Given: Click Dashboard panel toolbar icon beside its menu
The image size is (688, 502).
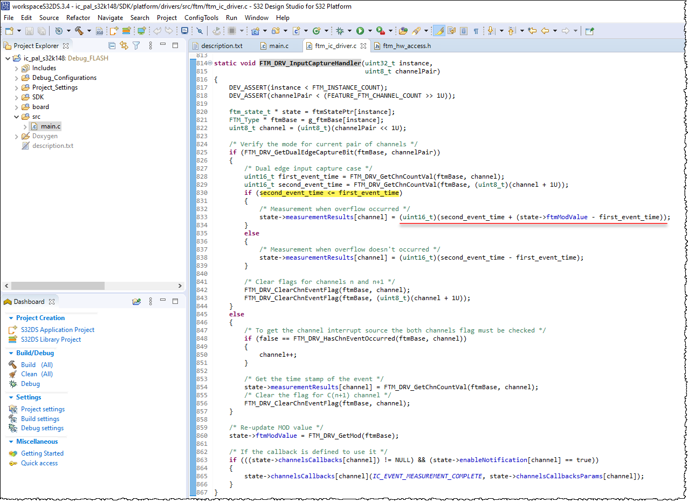Looking at the screenshot, I should pos(136,302).
